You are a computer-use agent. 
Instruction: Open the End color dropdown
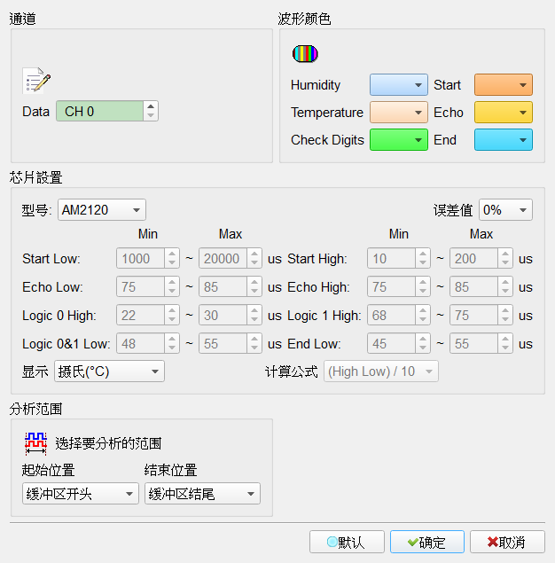504,140
